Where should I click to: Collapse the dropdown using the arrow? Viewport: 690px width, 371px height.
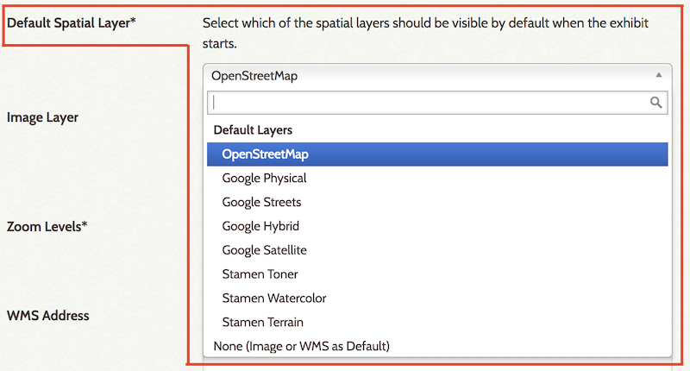point(658,76)
